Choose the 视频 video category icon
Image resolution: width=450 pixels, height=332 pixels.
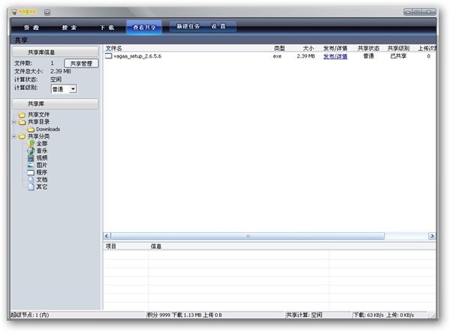[x=31, y=158]
